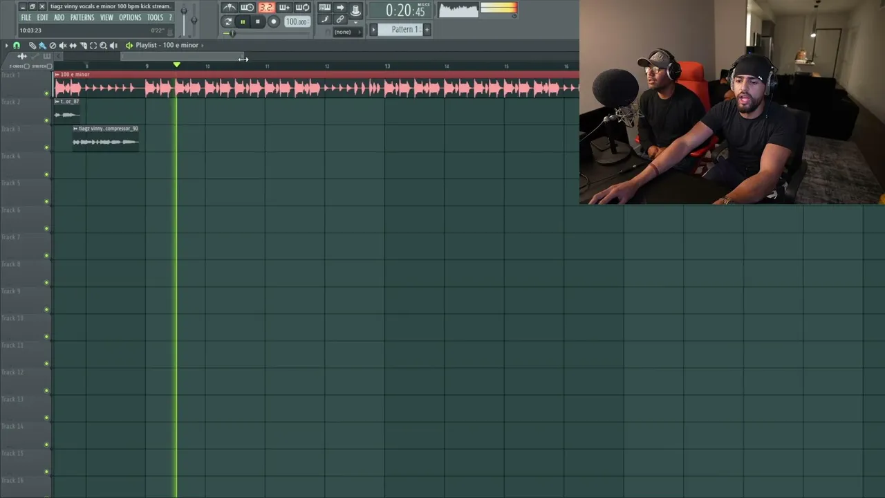This screenshot has width=885, height=498.
Task: Select the Slice tool in playlist toolbar
Action: click(x=84, y=46)
